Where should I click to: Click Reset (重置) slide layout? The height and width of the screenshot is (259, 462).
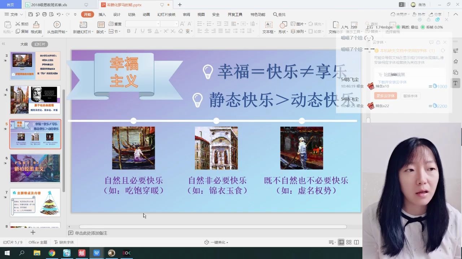(115, 24)
